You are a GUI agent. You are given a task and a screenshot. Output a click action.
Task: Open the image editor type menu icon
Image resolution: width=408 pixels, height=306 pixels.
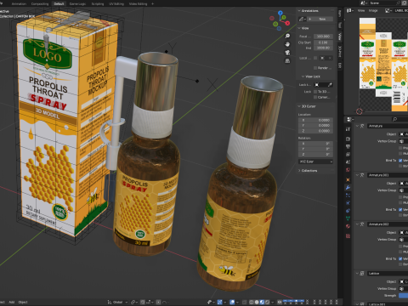tap(350, 10)
